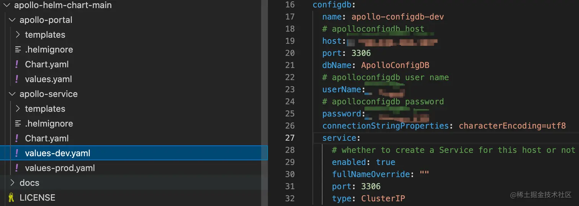Screen dimensions: 579x206
Task: Open the LICENSE file
Action: 38,198
